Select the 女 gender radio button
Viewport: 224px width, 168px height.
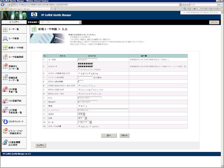point(84,106)
